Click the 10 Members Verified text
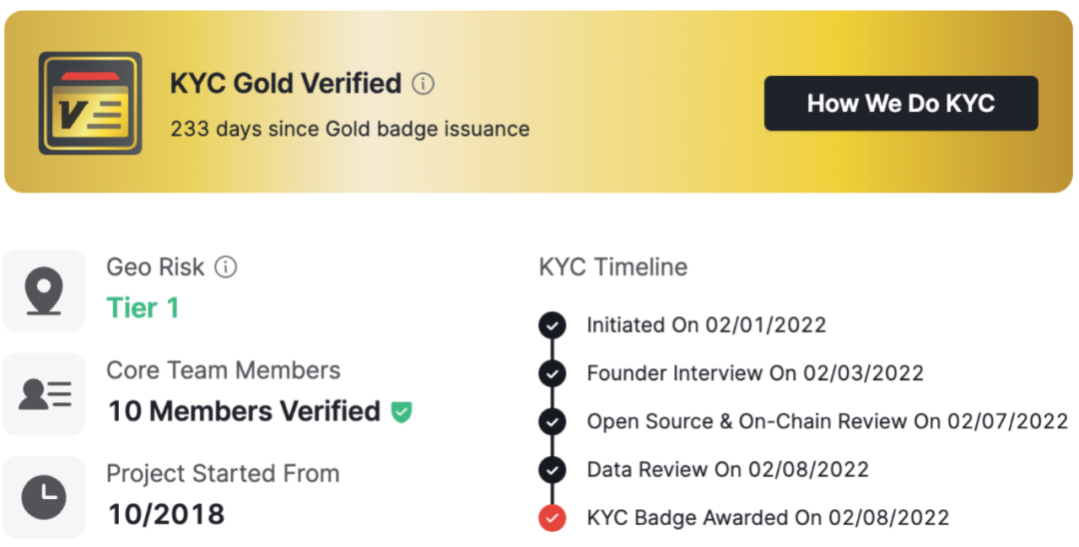 click(244, 411)
